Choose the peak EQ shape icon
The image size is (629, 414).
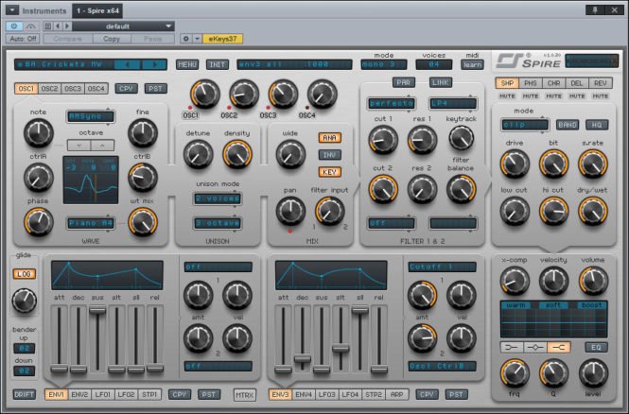click(x=535, y=348)
